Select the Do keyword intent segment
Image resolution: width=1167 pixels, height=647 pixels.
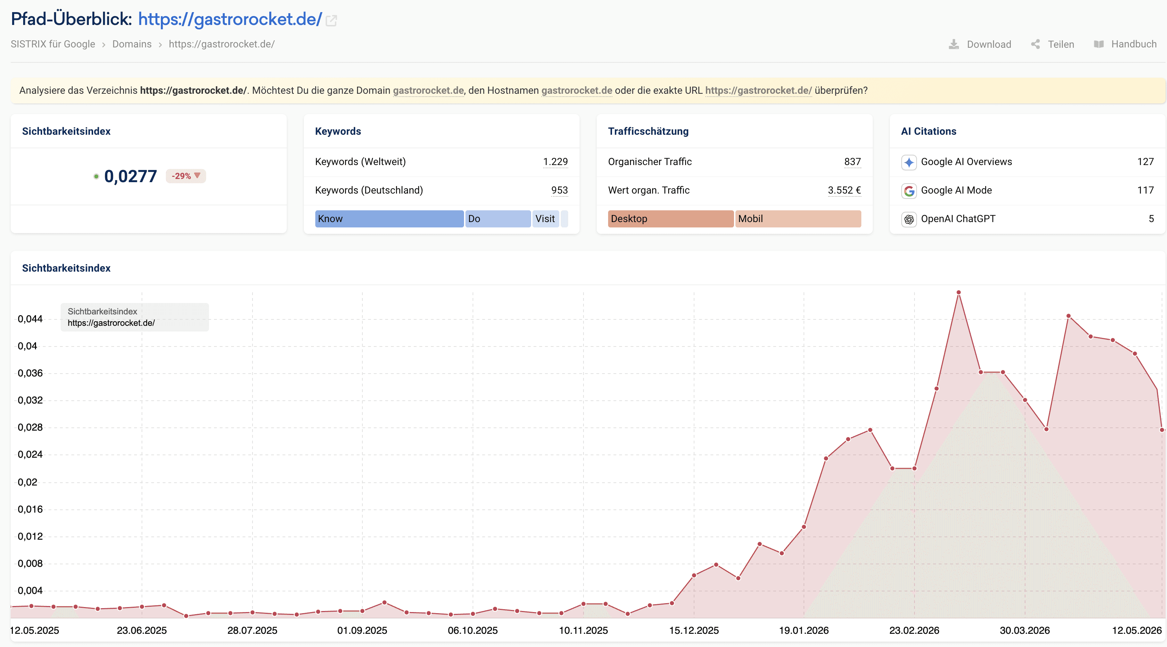(498, 219)
